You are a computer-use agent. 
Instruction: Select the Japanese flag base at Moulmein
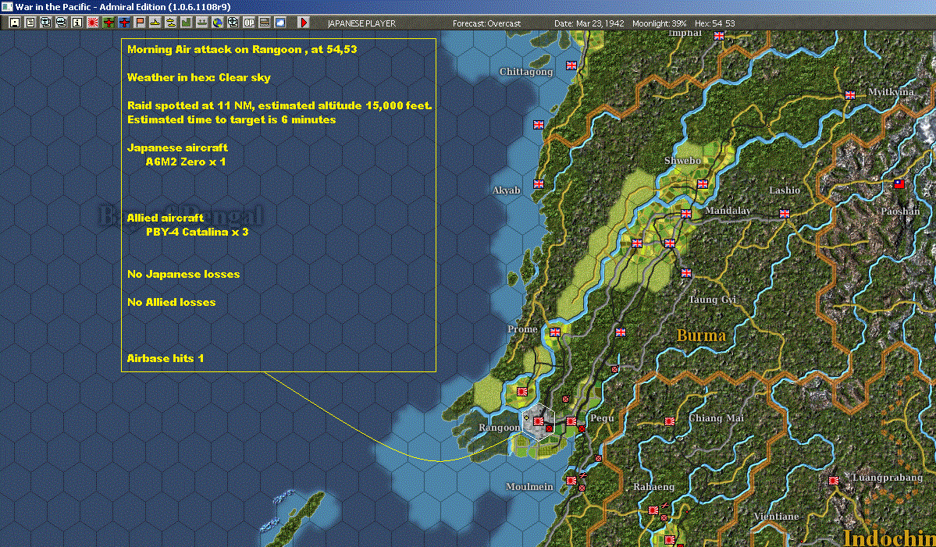pos(571,480)
